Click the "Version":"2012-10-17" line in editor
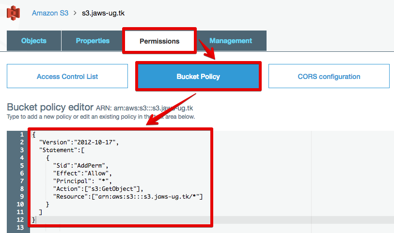 pos(79,142)
